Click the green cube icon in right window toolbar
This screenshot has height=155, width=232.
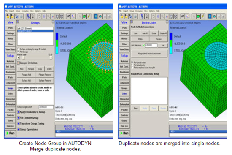pyautogui.click(x=198, y=16)
